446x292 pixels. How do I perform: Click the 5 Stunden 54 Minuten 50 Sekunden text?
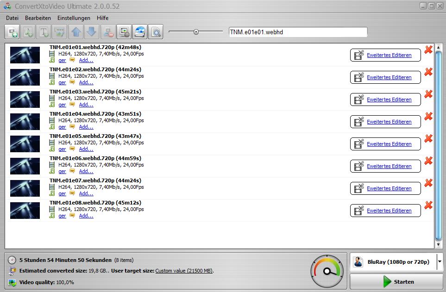tap(65, 260)
